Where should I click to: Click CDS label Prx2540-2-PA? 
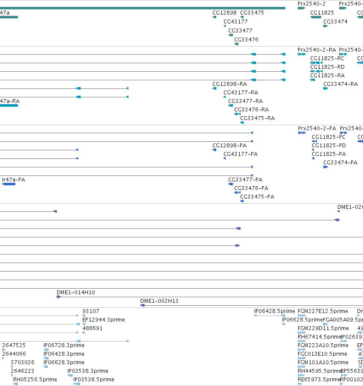pos(317,129)
